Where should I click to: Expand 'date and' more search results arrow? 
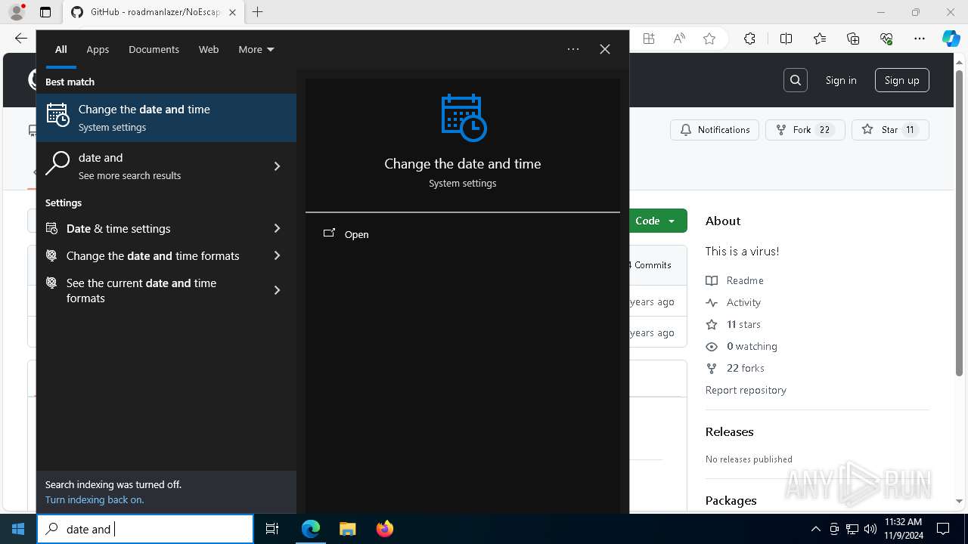click(x=277, y=166)
